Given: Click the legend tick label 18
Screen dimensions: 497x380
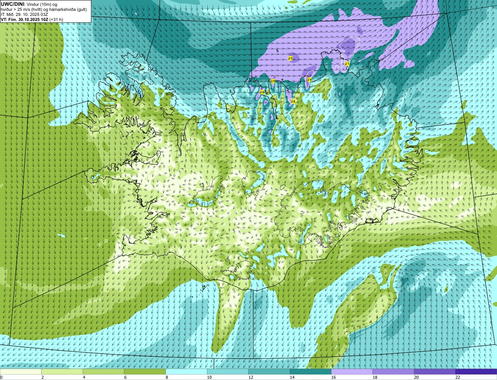Looking at the screenshot, I should (375, 377).
